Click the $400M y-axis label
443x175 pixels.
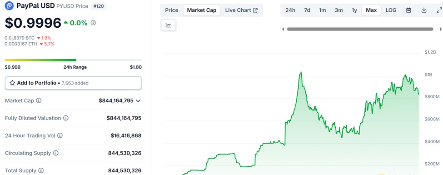point(432,141)
